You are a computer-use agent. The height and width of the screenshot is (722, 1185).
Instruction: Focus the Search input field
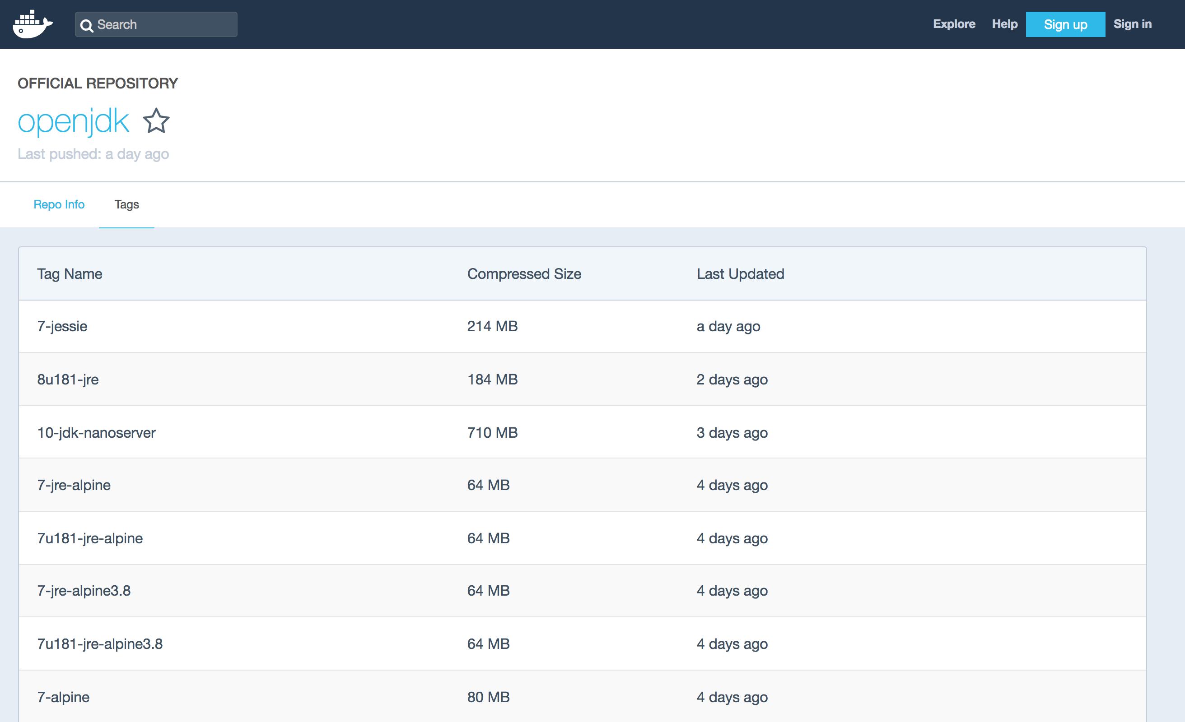click(x=156, y=24)
